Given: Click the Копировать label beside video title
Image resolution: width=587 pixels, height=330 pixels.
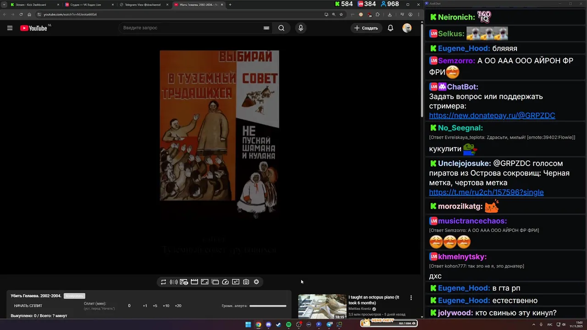Looking at the screenshot, I should [74, 296].
